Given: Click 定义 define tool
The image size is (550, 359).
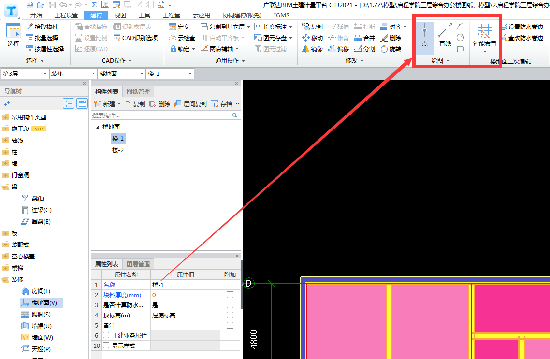Looking at the screenshot, I should point(179,27).
